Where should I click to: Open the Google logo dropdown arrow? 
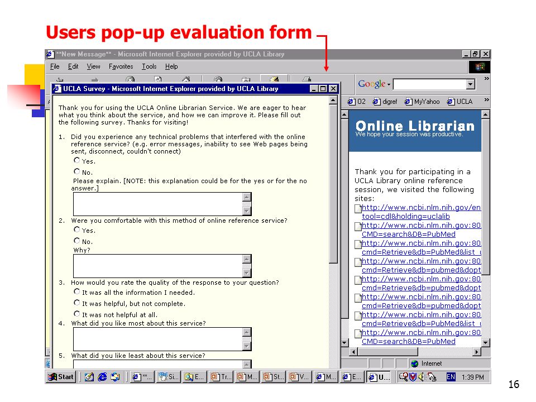[389, 84]
